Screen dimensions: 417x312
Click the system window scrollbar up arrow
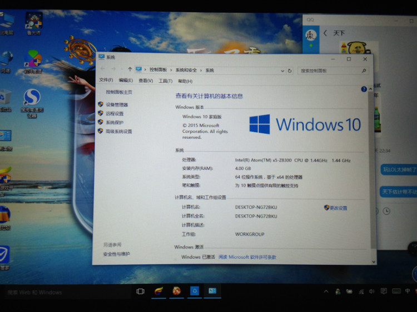pos(370,89)
